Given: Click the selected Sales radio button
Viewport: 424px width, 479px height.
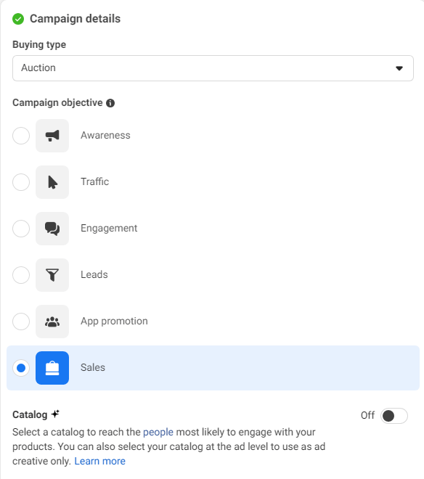Looking at the screenshot, I should 21,368.
